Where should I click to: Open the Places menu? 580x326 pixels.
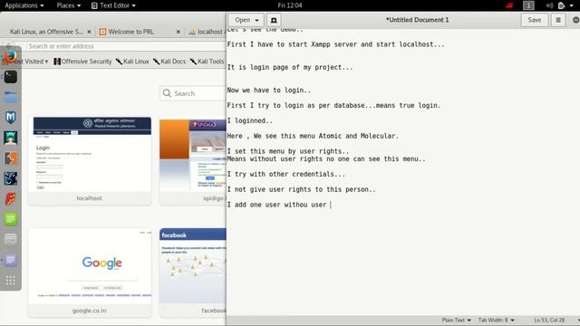[69, 5]
